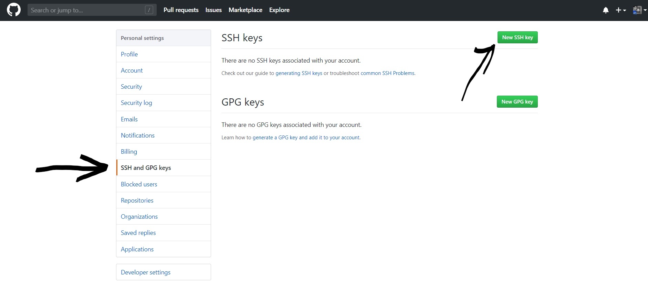The height and width of the screenshot is (282, 648).
Task: Click the New SSH key button
Action: 517,37
